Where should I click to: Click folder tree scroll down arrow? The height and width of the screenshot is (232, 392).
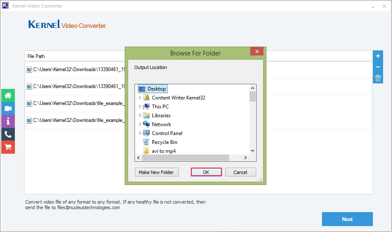coord(252,151)
